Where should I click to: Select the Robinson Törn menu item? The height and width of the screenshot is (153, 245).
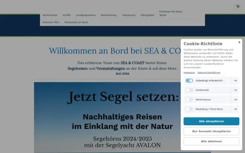click(51, 22)
